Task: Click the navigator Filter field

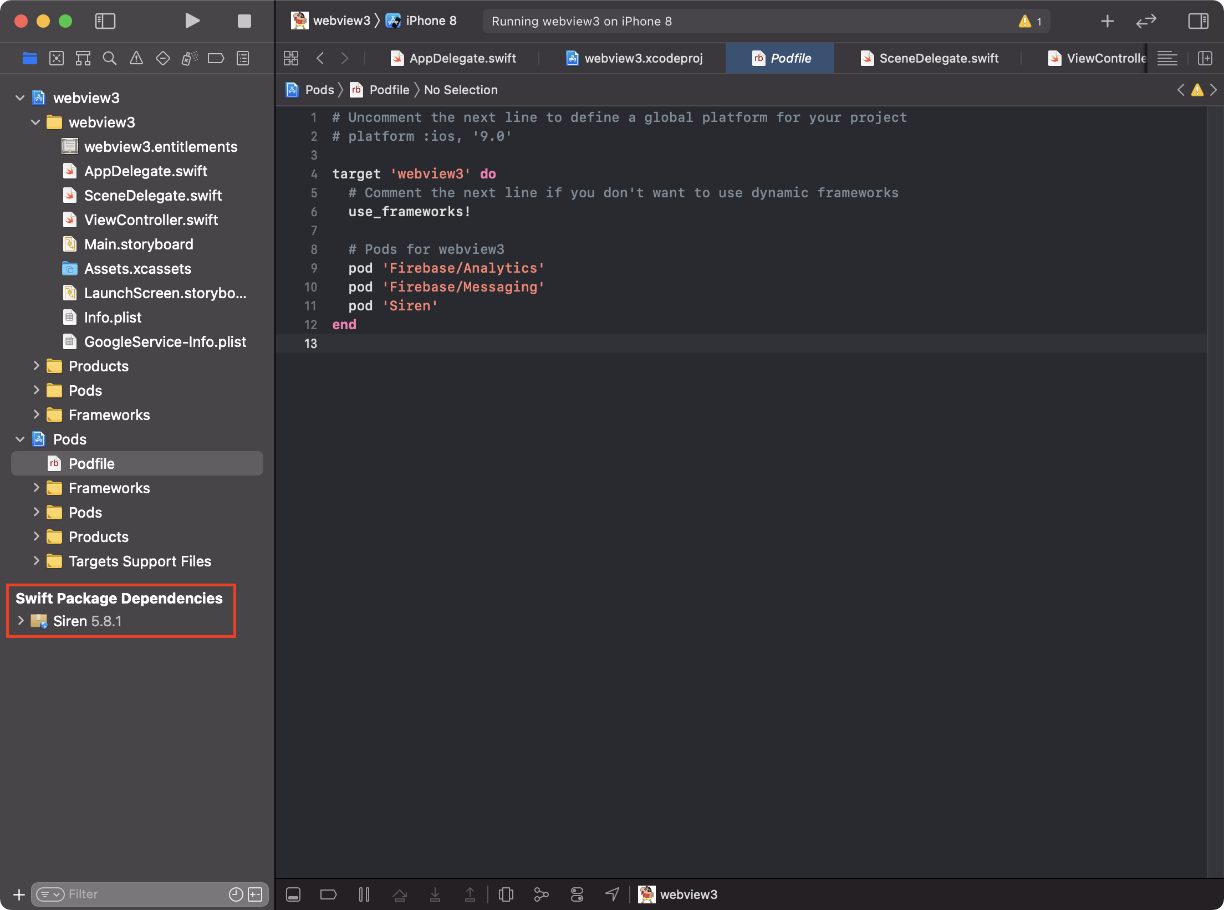Action: (x=144, y=894)
